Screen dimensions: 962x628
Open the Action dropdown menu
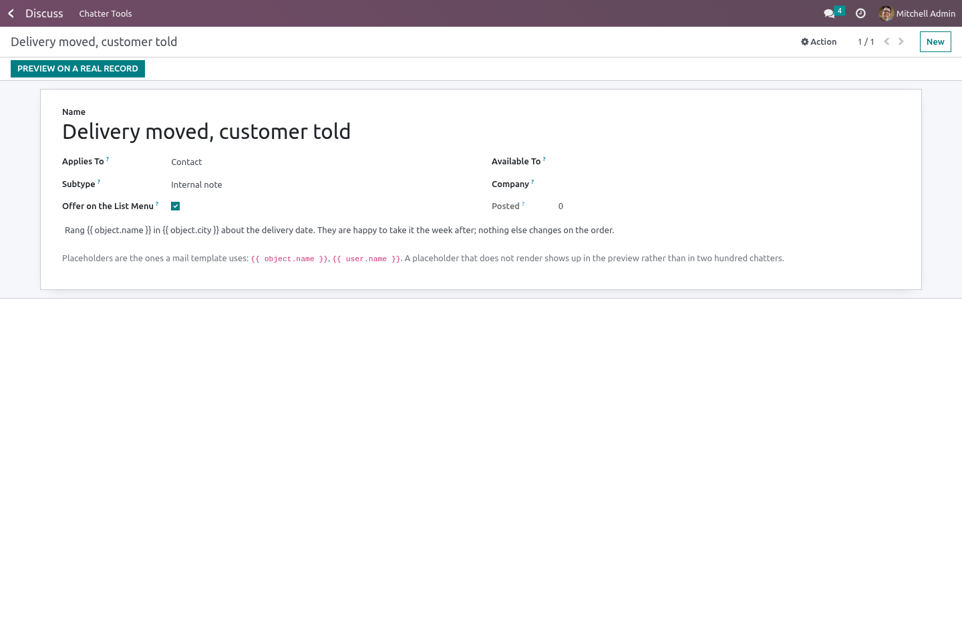pos(819,41)
